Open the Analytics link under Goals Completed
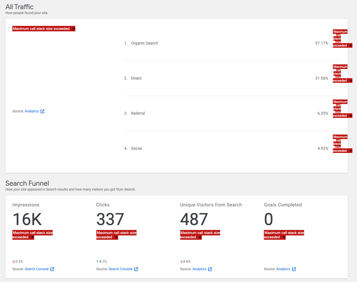Screen dimensions: 357x282 point(283,269)
